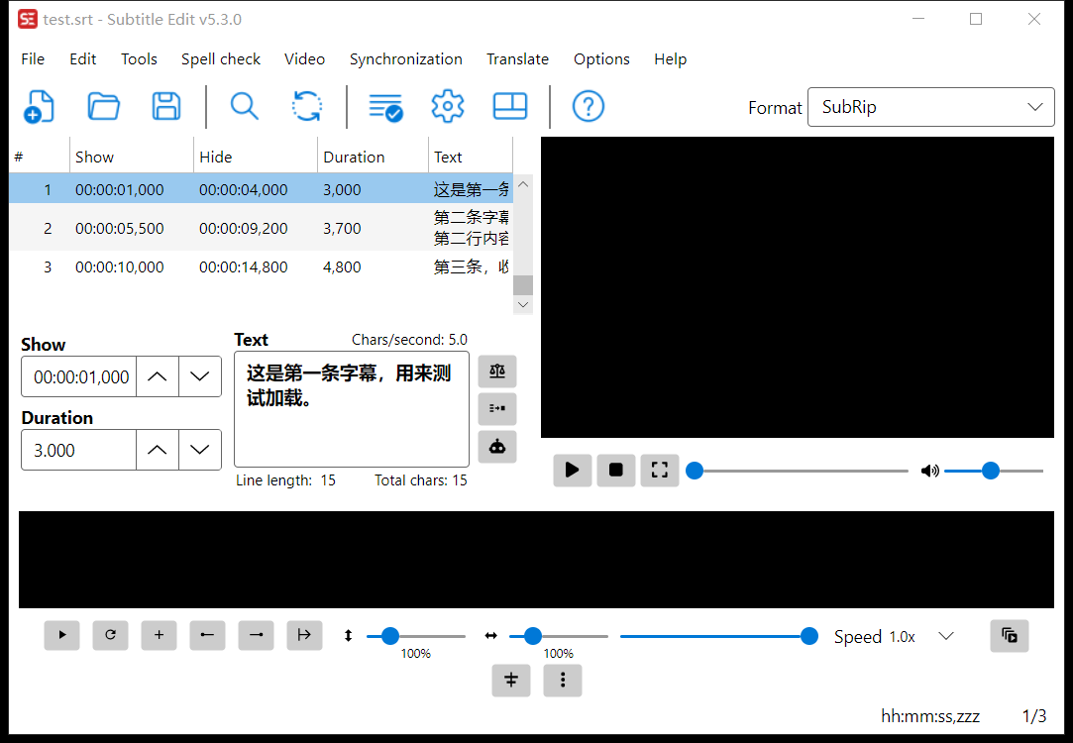1073x743 pixels.
Task: Play the video in the player
Action: [x=572, y=470]
